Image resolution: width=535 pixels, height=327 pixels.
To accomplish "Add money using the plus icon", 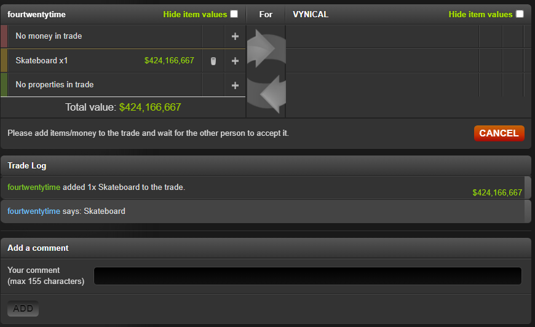I will [x=235, y=36].
